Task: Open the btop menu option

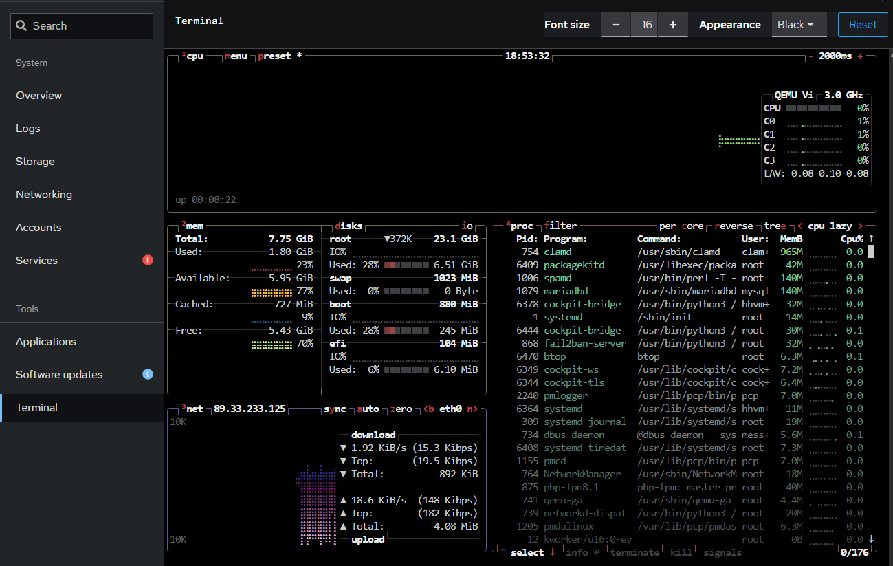Action: (x=236, y=56)
